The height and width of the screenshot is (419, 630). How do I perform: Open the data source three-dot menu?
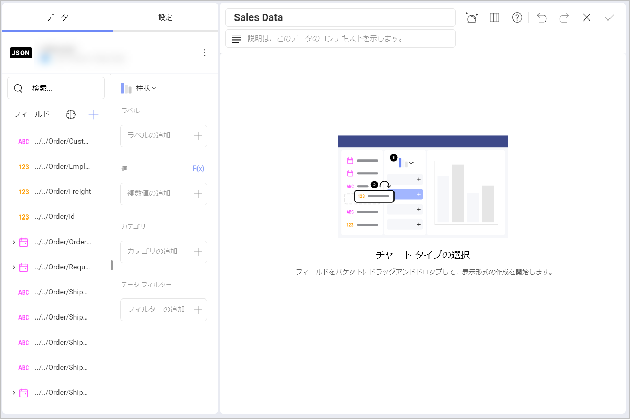point(205,53)
